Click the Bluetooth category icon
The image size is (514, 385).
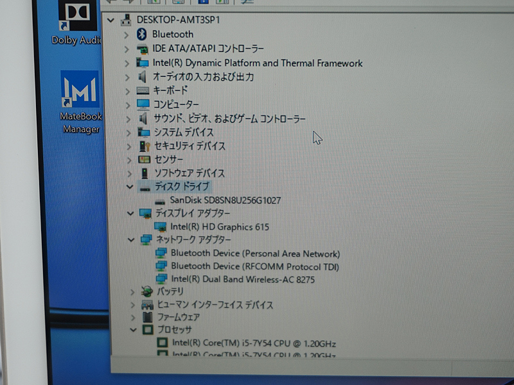[x=141, y=34]
